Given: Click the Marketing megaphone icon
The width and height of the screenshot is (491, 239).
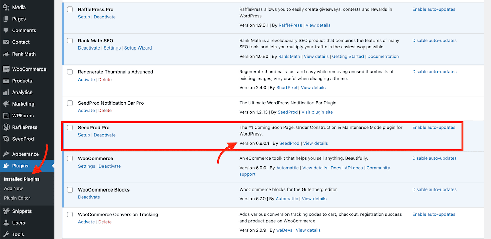Looking at the screenshot, I should coord(6,104).
